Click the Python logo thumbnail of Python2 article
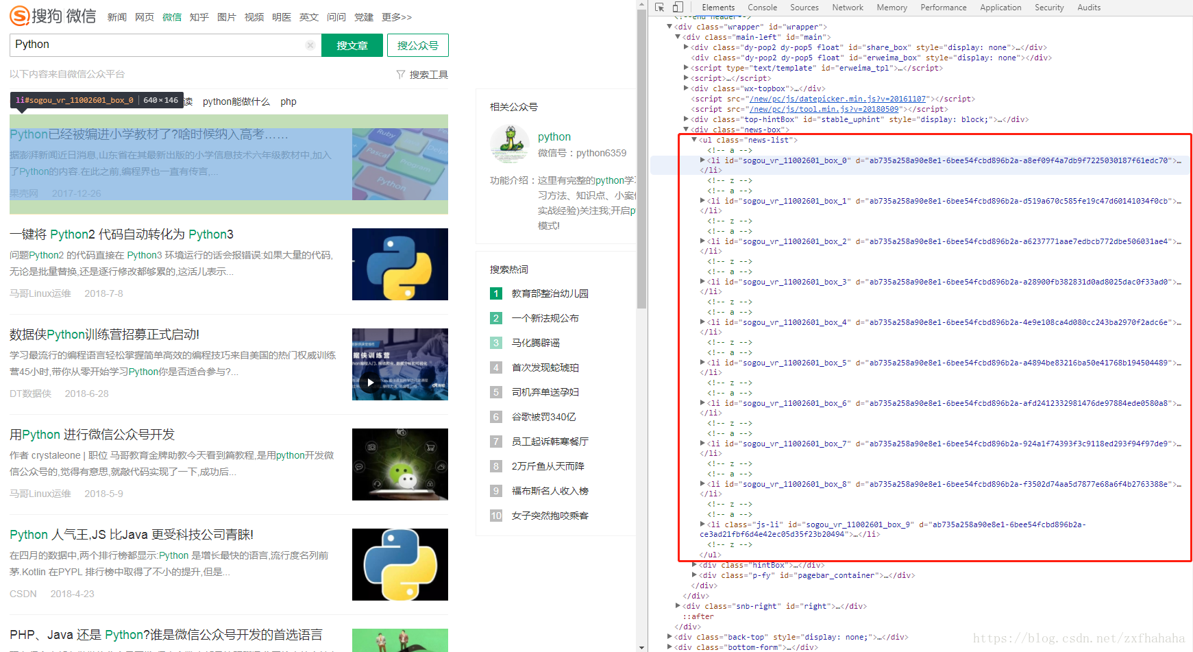The width and height of the screenshot is (1193, 652). (400, 264)
